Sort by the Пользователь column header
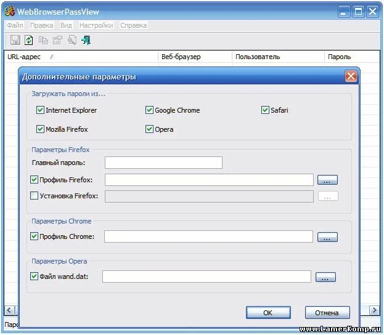 click(279, 57)
